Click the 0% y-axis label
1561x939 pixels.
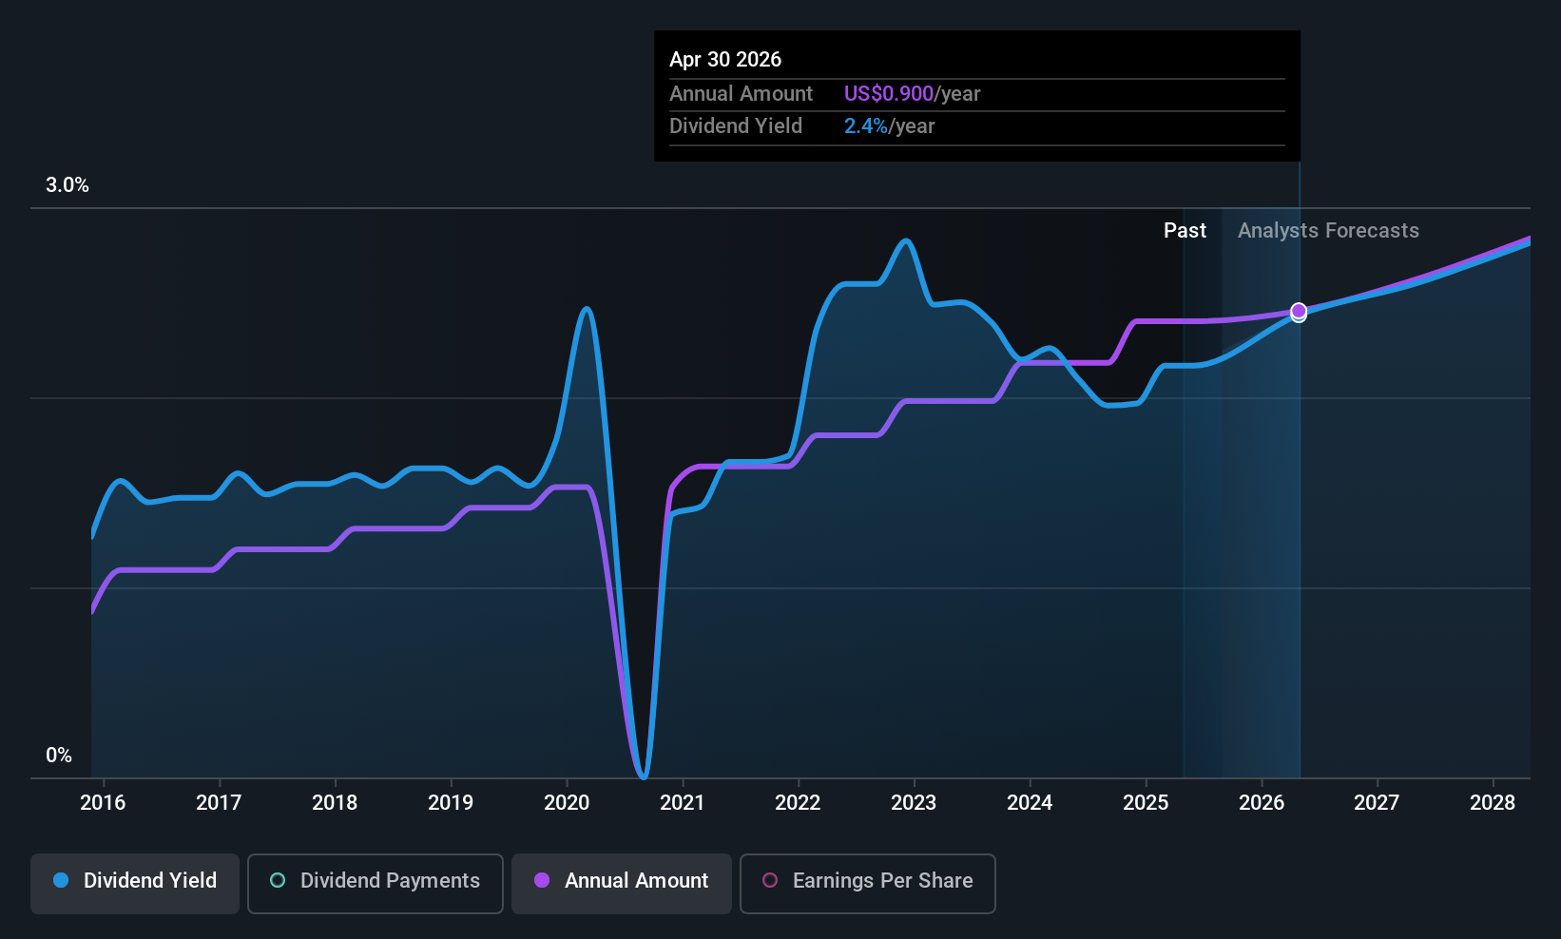click(x=59, y=756)
